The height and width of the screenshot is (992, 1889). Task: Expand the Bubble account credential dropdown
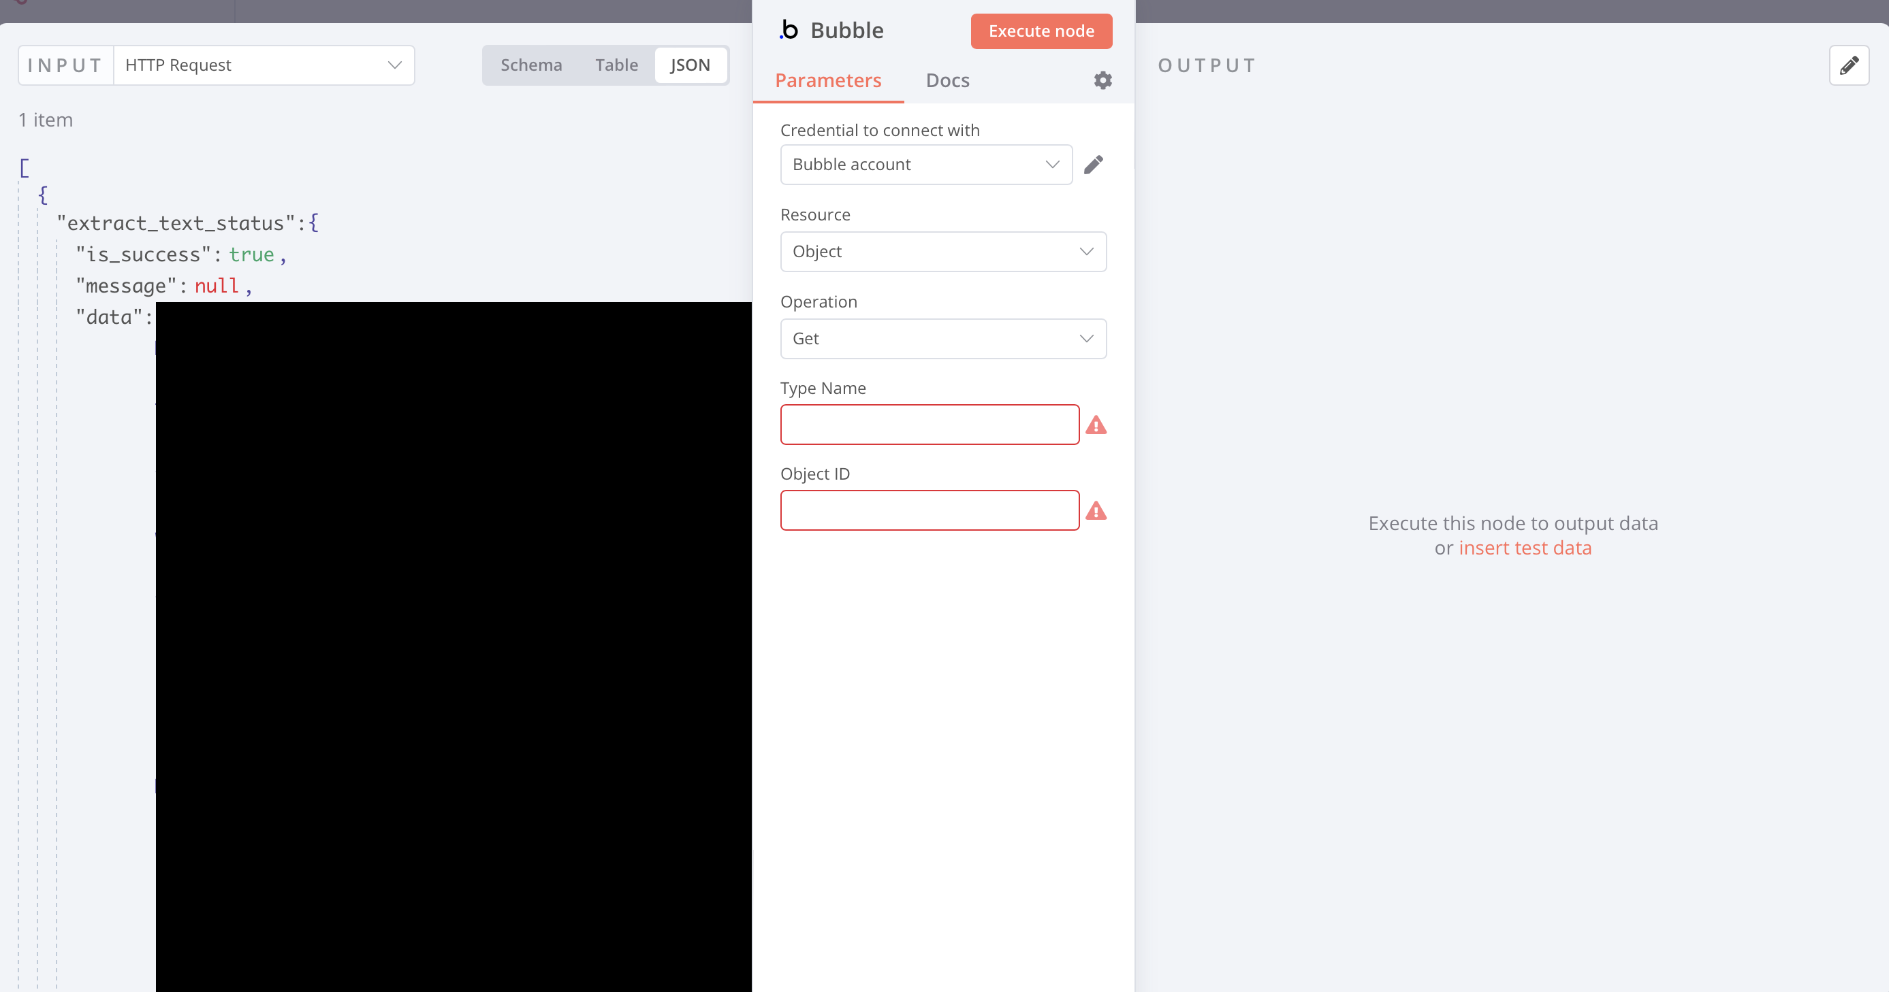925,165
